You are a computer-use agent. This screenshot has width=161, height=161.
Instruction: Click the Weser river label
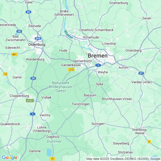(x=68, y=34)
